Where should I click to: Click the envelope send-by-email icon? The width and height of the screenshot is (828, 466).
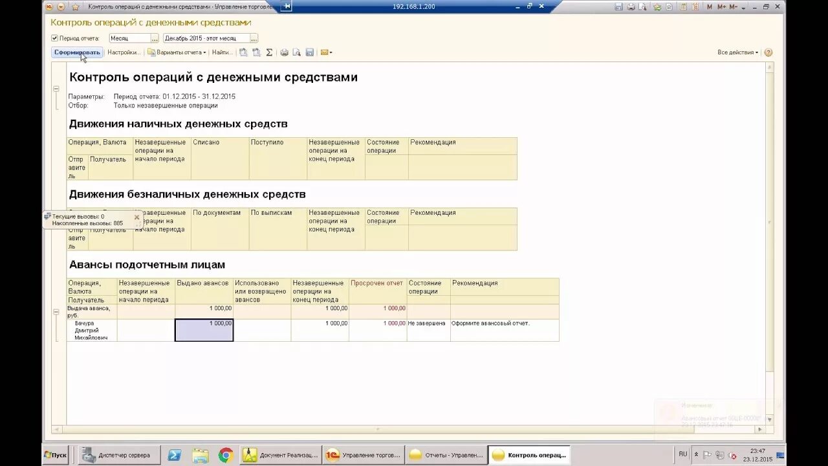click(x=324, y=52)
